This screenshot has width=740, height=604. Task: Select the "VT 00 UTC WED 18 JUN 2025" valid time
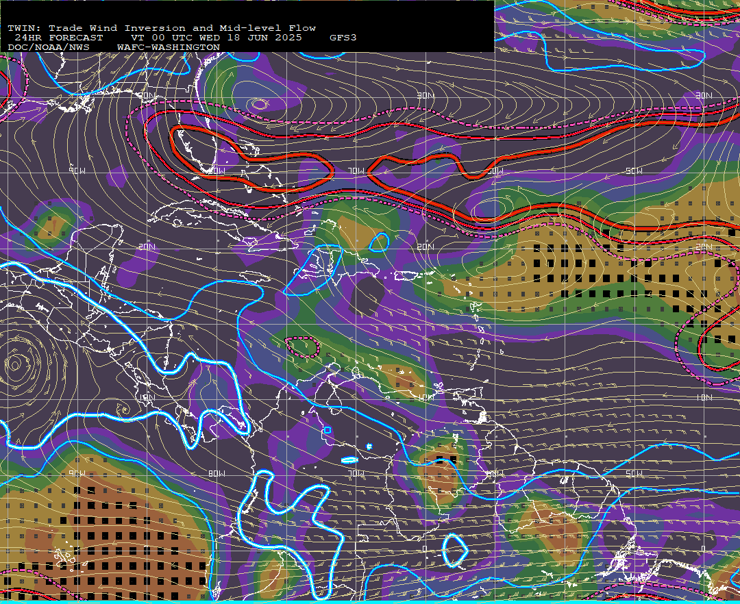pos(216,38)
